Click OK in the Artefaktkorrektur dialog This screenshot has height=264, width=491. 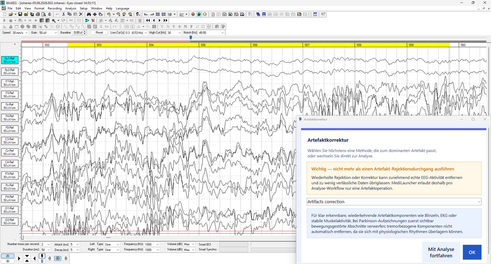coord(472,252)
